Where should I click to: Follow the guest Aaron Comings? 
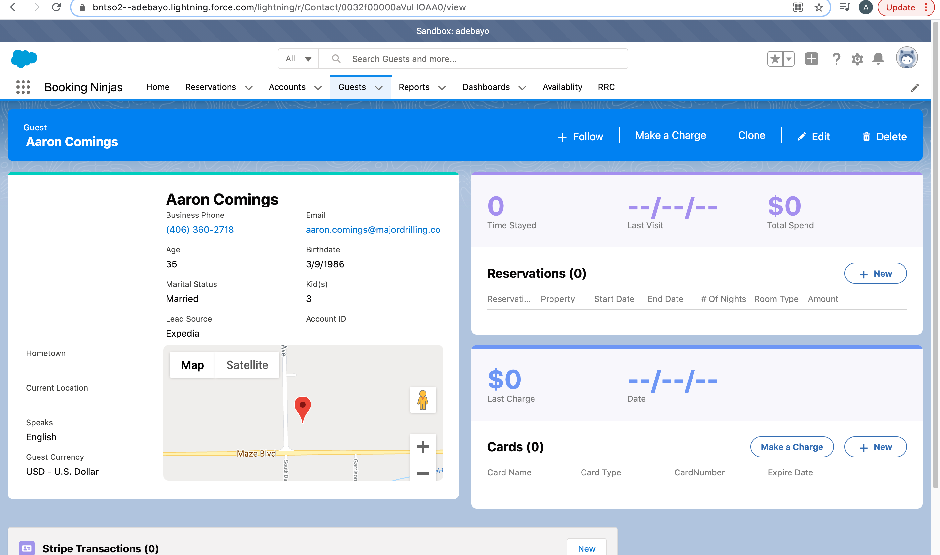click(580, 137)
